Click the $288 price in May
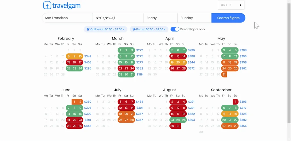The width and height of the screenshot is (291, 141). [x=243, y=50]
